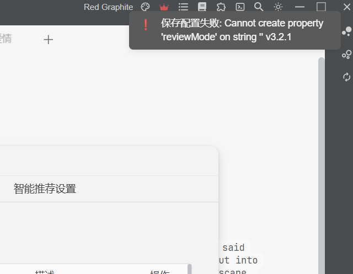Click the red exclamation error icon
The height and width of the screenshot is (274, 353).
(x=146, y=25)
